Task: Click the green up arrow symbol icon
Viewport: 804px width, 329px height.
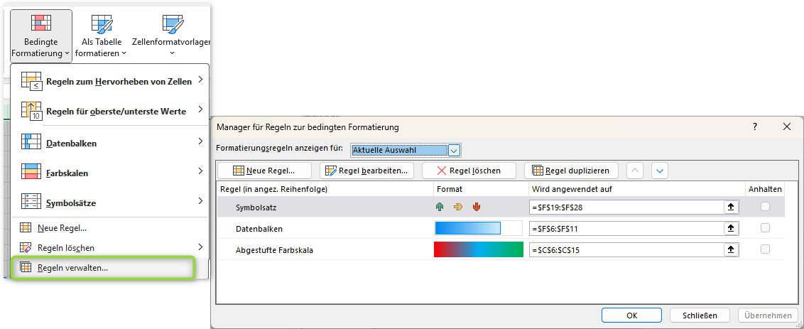Action: (440, 207)
